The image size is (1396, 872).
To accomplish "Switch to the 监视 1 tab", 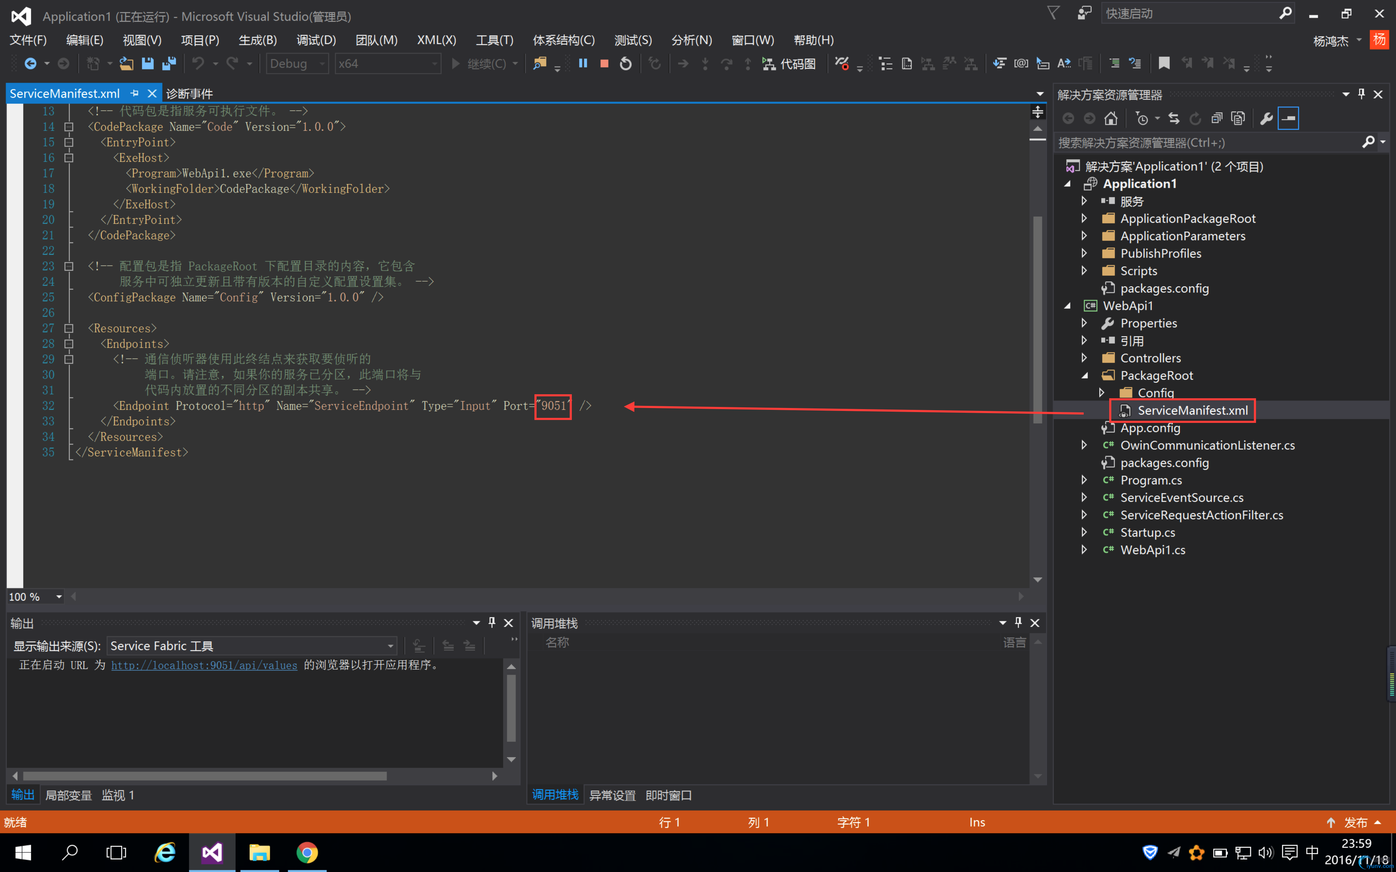I will (x=118, y=795).
